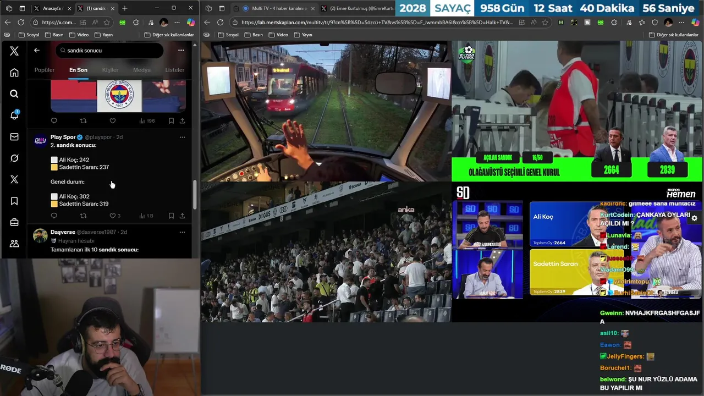Open Grok from the X sidebar
Image resolution: width=704 pixels, height=396 pixels.
(x=14, y=158)
